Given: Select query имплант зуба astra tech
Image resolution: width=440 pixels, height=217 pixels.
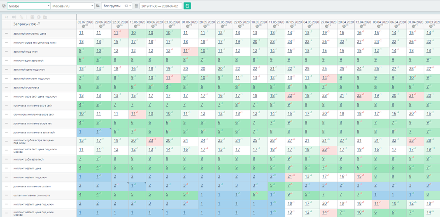Looking at the screenshot, I should pyautogui.click(x=28, y=159).
